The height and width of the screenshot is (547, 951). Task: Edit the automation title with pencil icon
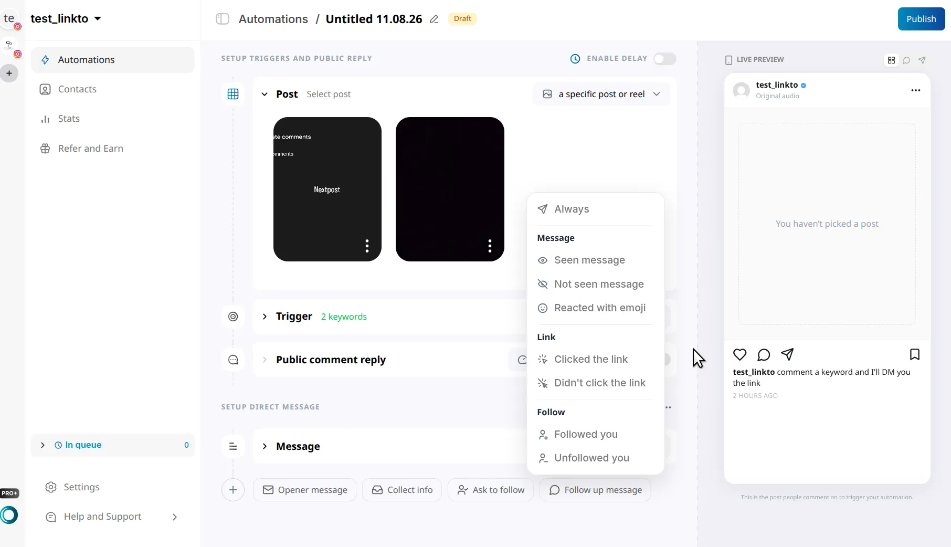(434, 19)
